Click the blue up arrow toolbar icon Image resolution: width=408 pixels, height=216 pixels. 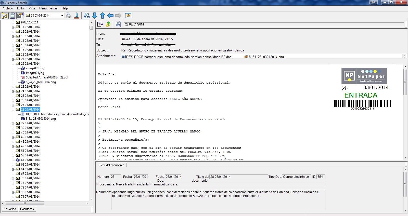point(103,16)
